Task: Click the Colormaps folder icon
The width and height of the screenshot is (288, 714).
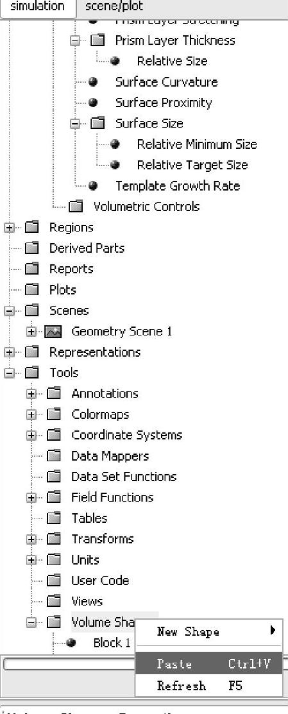Action: 54,414
